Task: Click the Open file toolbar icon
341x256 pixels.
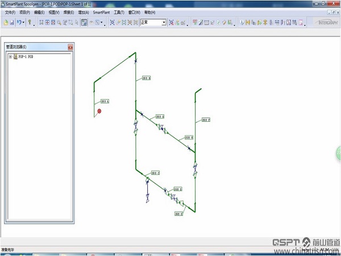Action: [x=6, y=22]
